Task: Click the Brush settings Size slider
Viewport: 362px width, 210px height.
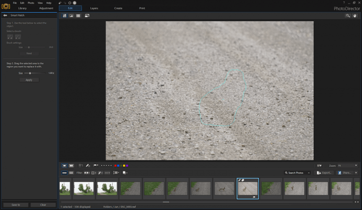Action: [x=35, y=47]
